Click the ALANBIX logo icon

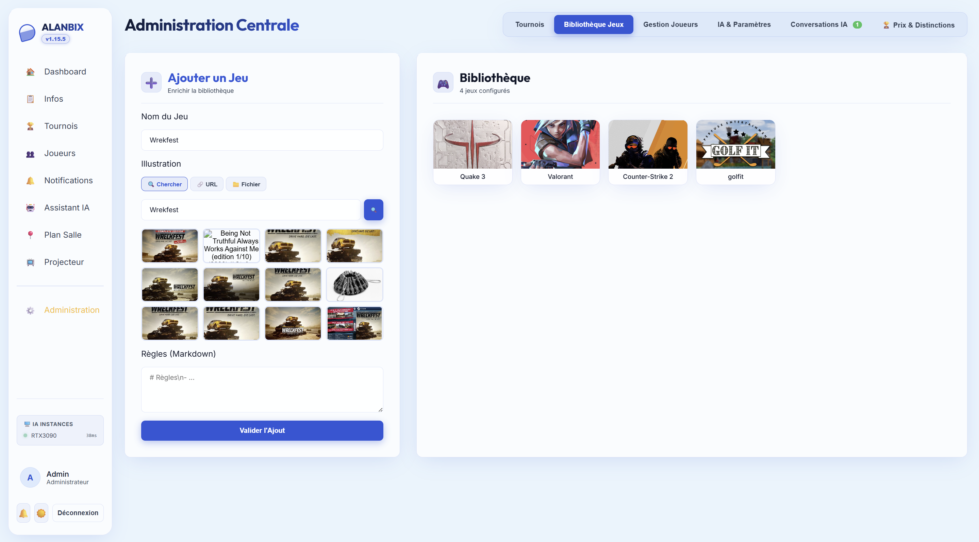pyautogui.click(x=27, y=33)
